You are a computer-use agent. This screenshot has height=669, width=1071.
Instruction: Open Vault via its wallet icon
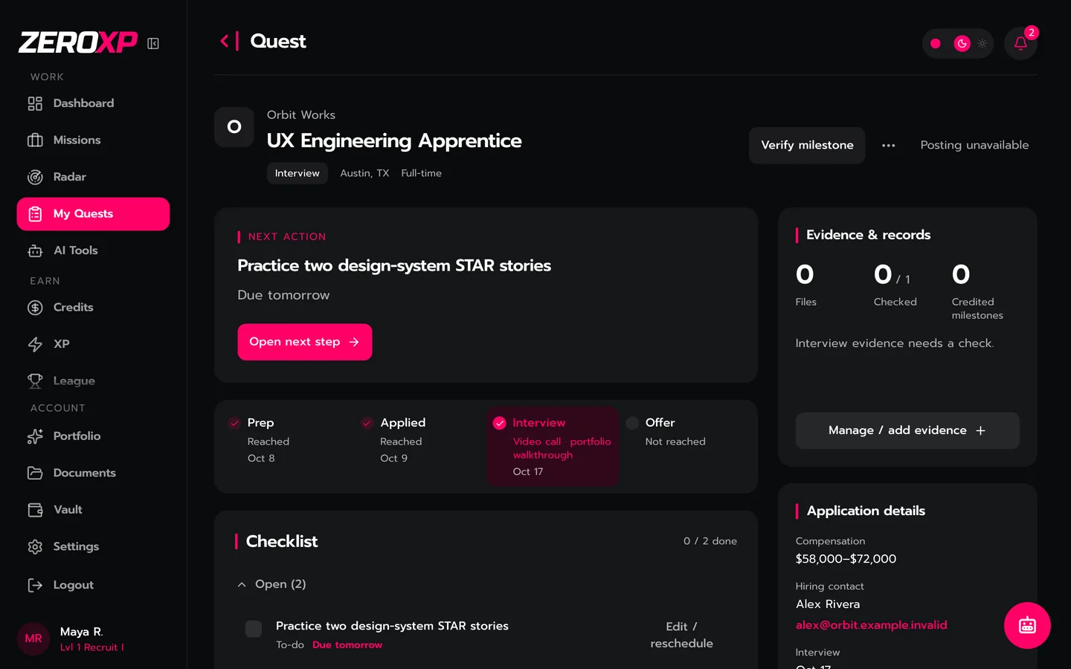click(35, 510)
